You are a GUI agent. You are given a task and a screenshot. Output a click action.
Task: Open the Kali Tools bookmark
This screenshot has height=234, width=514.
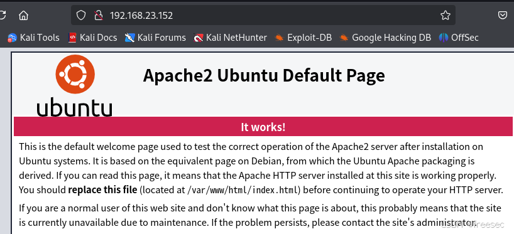pos(33,38)
